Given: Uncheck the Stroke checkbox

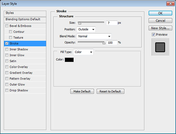Looking at the screenshot, I should tap(7, 43).
